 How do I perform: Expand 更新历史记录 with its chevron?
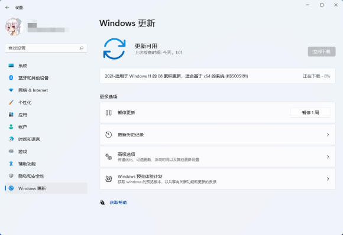coord(328,135)
